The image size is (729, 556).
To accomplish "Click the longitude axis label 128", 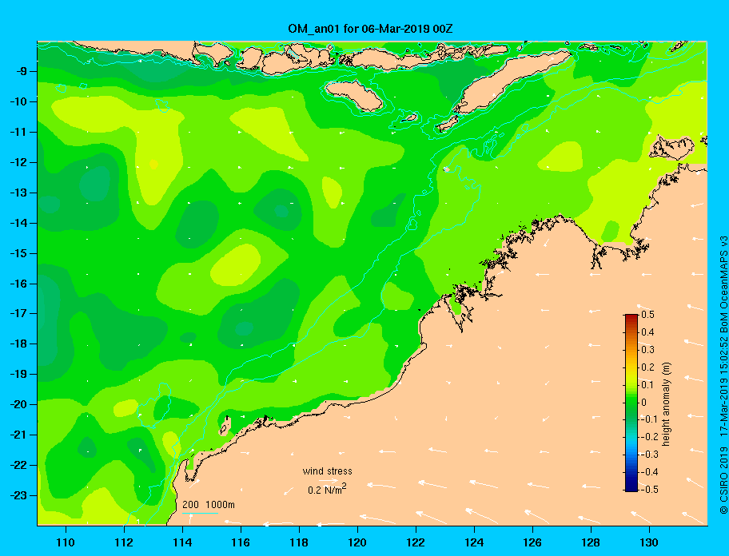I will click(x=591, y=542).
